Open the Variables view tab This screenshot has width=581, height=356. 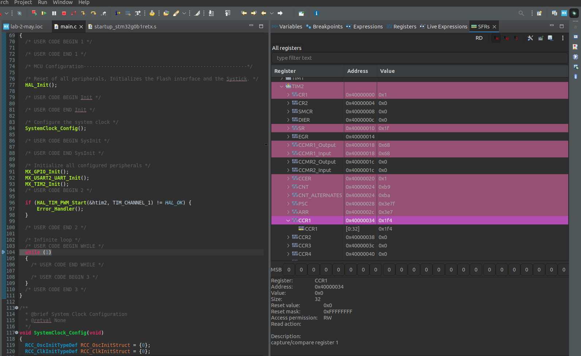[x=287, y=27]
